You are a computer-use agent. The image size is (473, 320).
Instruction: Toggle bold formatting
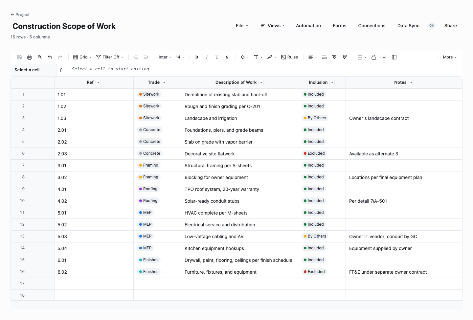pyautogui.click(x=197, y=57)
